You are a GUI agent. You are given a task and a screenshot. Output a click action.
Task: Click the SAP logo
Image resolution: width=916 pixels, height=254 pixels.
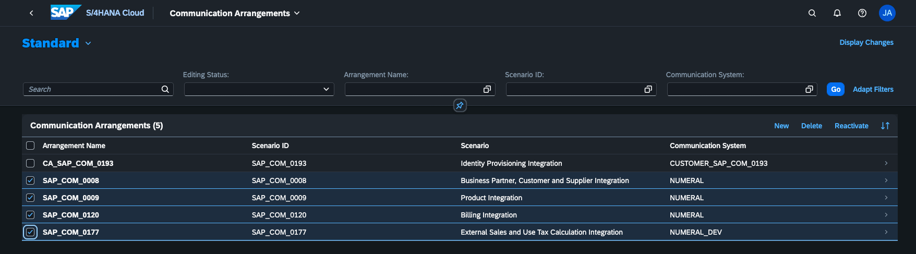tap(66, 13)
